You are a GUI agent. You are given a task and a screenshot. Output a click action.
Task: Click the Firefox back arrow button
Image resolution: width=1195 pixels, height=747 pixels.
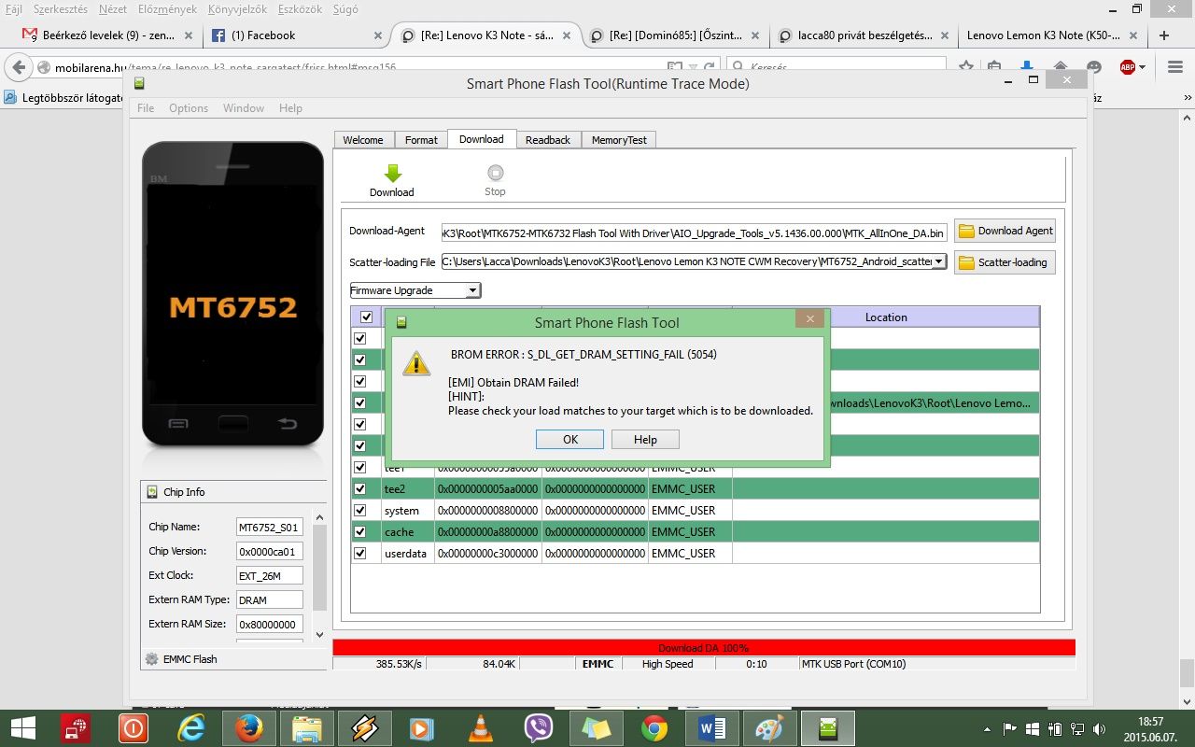point(19,67)
